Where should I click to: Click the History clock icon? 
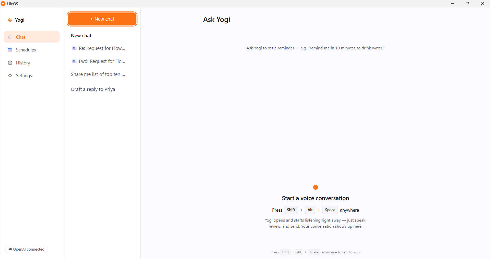coord(10,63)
